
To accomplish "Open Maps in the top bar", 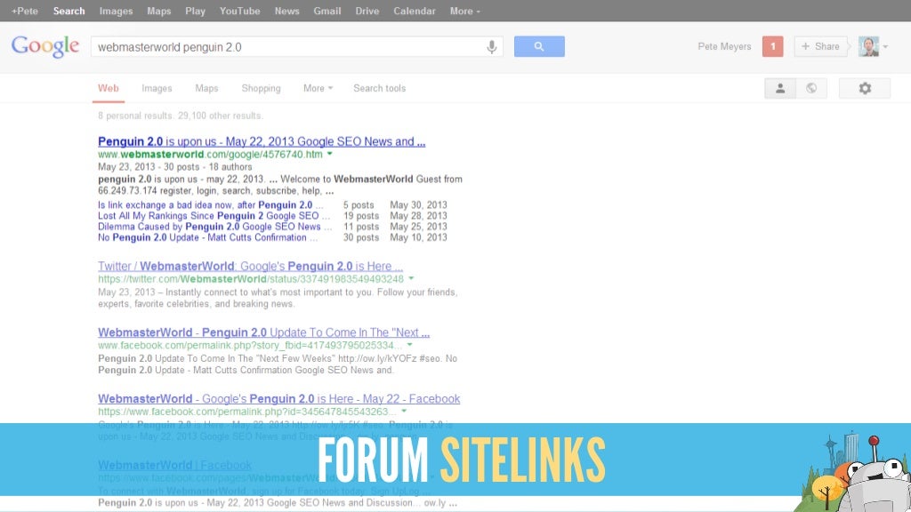I will click(159, 11).
